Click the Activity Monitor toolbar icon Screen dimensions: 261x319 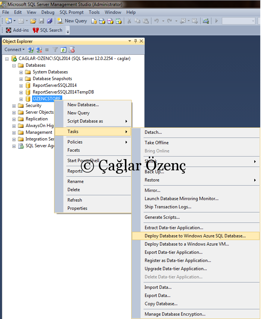coord(205,21)
